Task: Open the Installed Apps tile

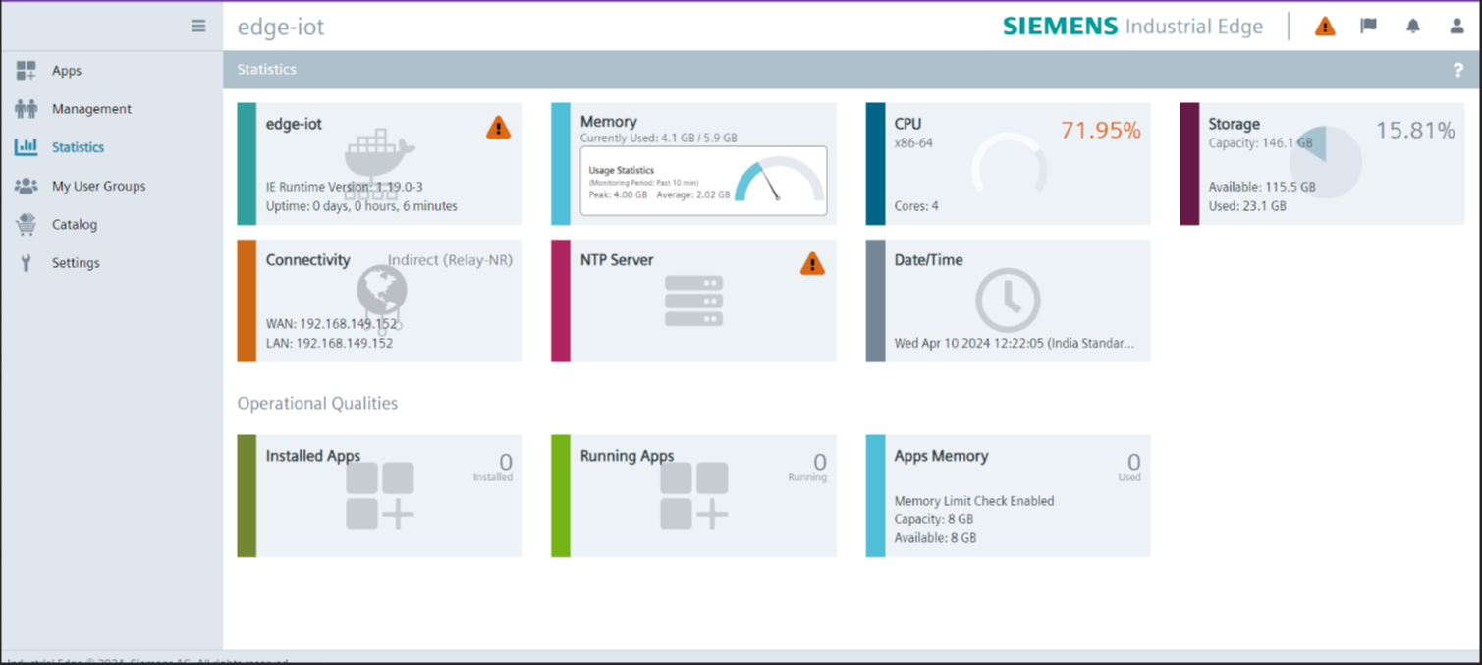Action: point(378,494)
